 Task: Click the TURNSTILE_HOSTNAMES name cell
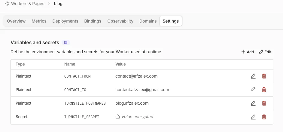(x=85, y=103)
